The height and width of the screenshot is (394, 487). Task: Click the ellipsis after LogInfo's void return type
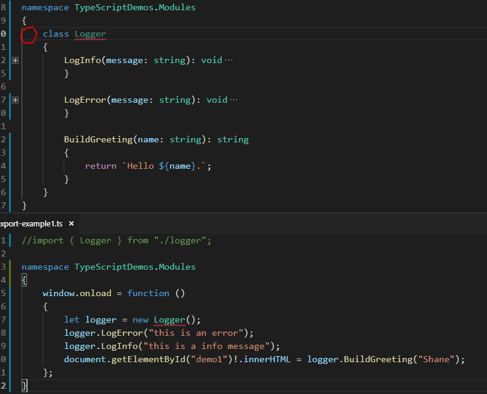228,60
